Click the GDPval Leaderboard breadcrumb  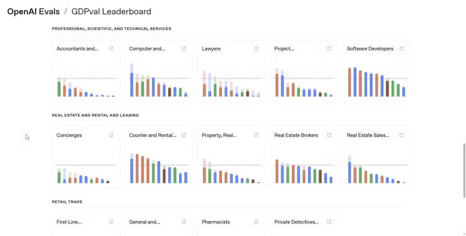pos(111,11)
